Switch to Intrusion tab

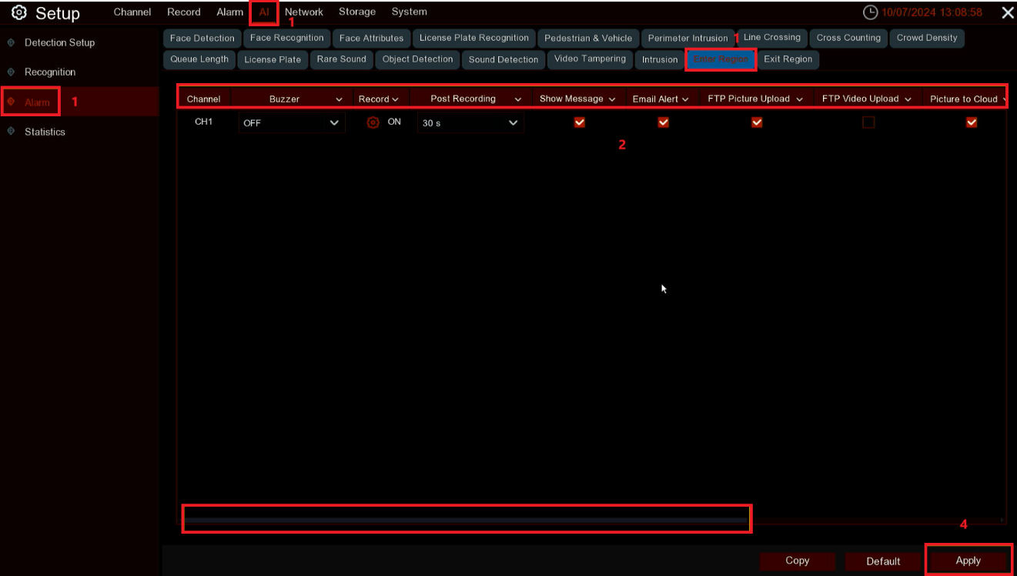point(660,59)
